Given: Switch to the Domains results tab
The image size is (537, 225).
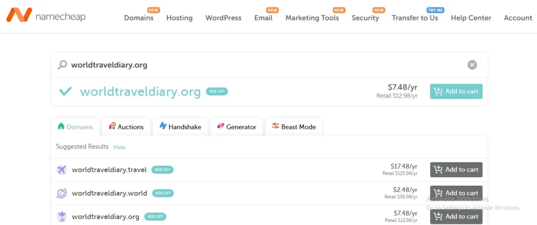Looking at the screenshot, I should tap(76, 127).
